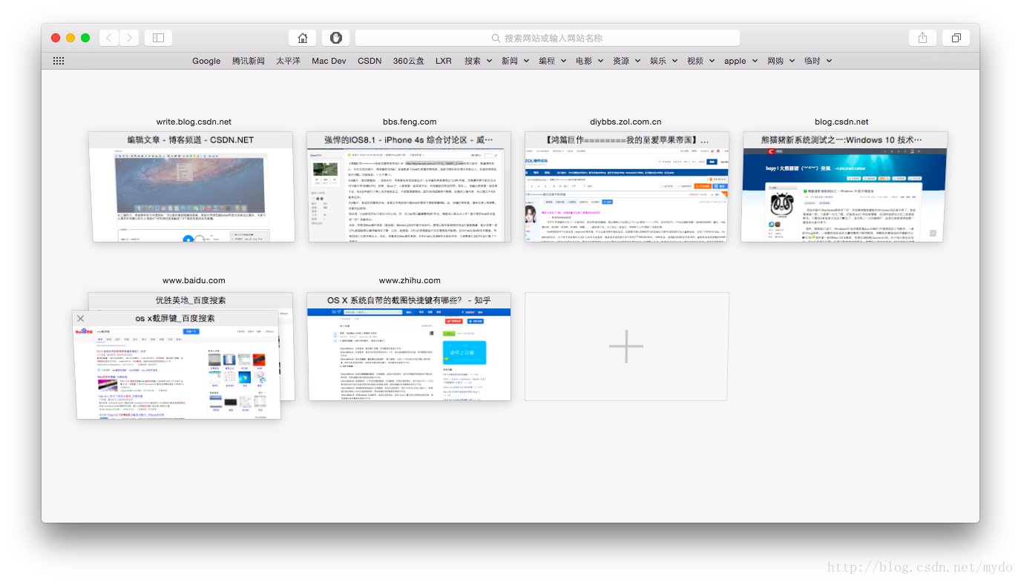The height and width of the screenshot is (582, 1021).
Task: Click the write.blog.csdn.net site label
Action: tap(194, 122)
